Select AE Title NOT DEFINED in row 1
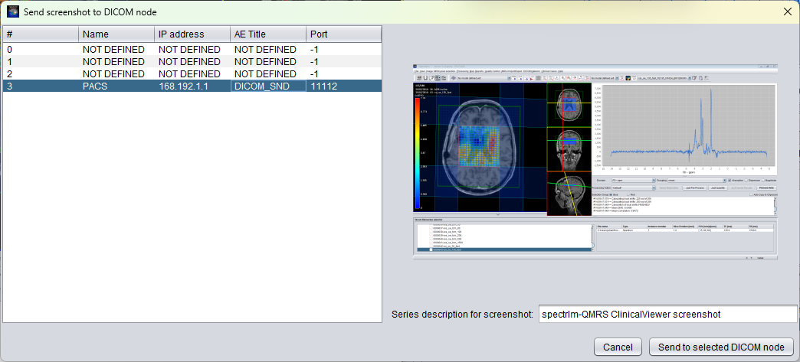Screen dimensions: 800x362 [x=268, y=62]
